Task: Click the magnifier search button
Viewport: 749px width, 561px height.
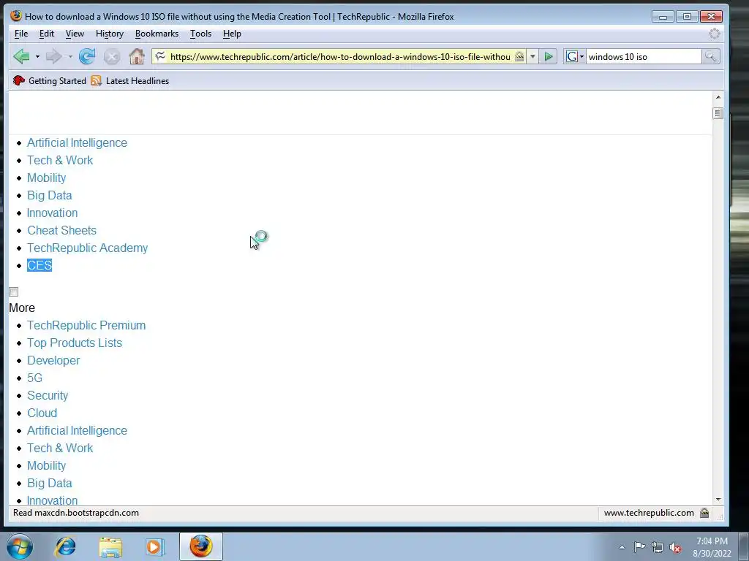Action: click(x=711, y=57)
